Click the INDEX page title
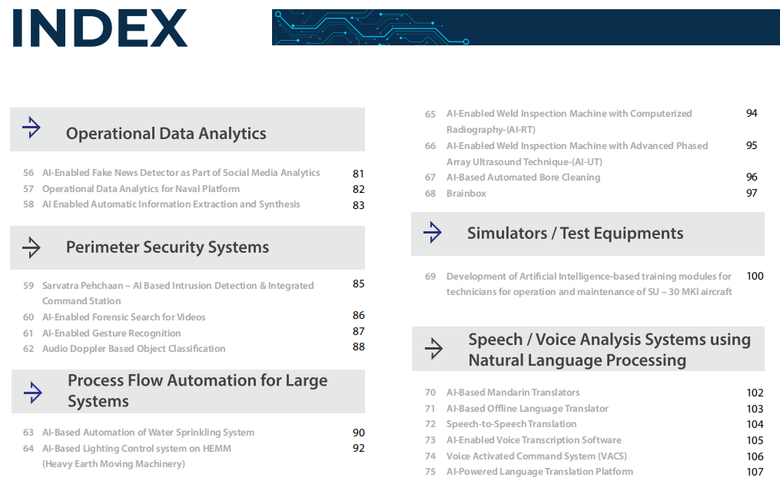The width and height of the screenshot is (780, 484). pos(100,28)
